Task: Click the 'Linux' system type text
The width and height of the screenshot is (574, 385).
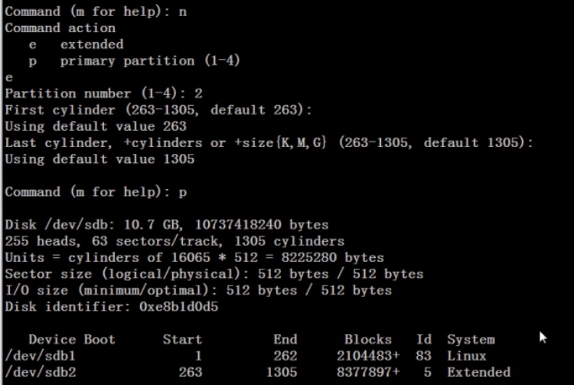Action: (x=467, y=356)
